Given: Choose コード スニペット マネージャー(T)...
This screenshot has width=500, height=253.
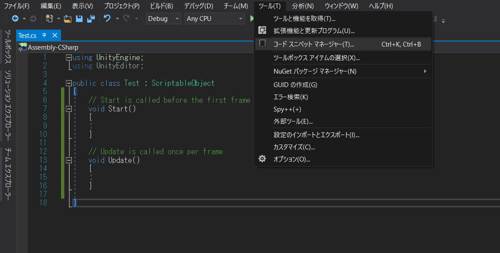Looking at the screenshot, I should [x=343, y=44].
